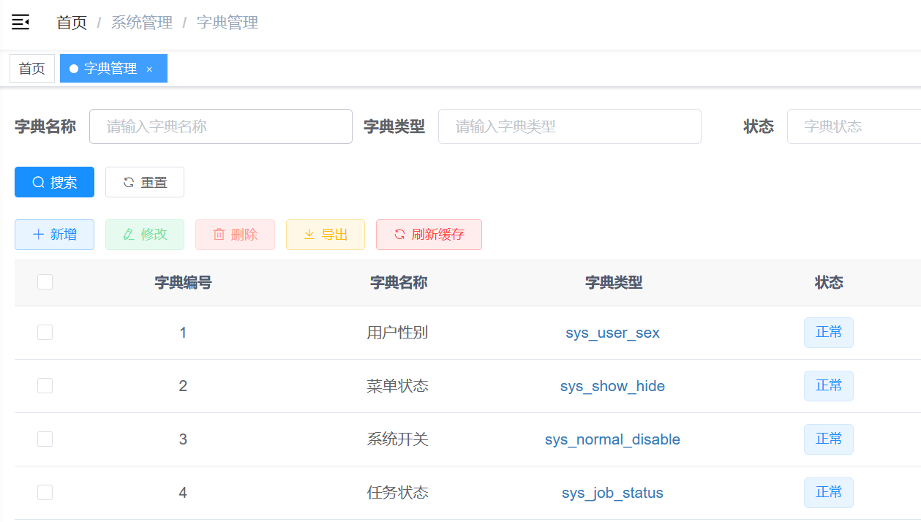The image size is (921, 522).
Task: Go to 首页 in the breadcrumb
Action: pyautogui.click(x=72, y=23)
